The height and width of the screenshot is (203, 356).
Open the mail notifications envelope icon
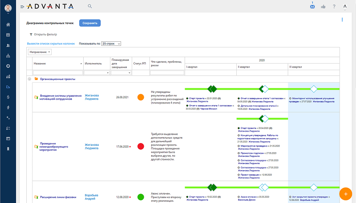(x=312, y=7)
